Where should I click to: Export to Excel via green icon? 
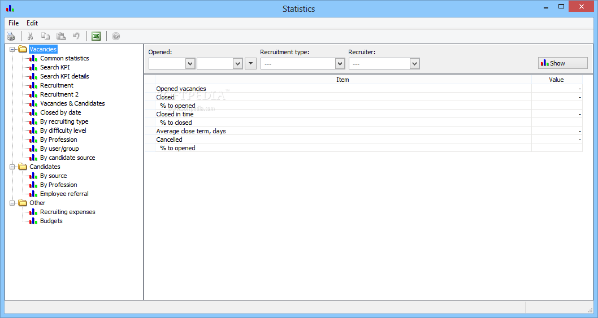tap(96, 36)
